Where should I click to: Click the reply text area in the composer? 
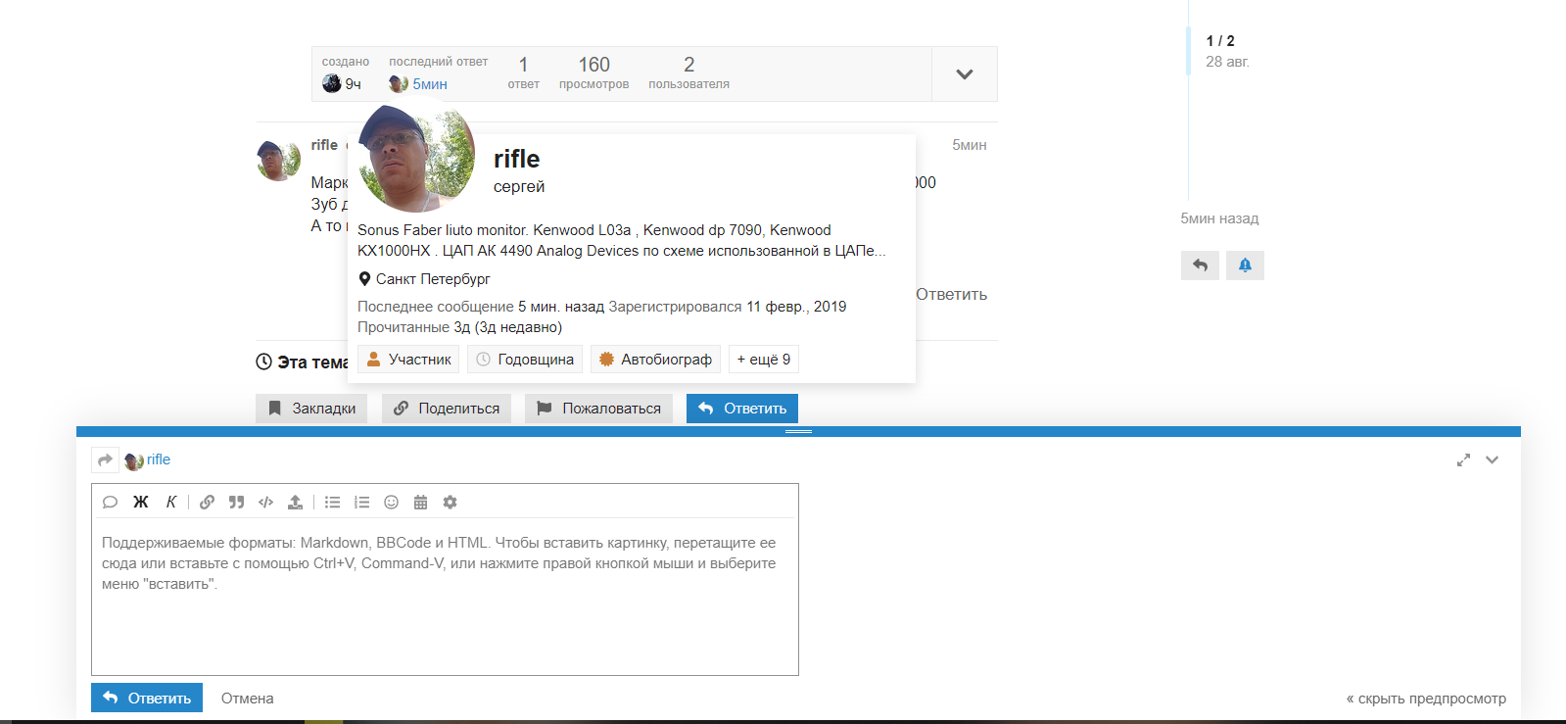(445, 598)
